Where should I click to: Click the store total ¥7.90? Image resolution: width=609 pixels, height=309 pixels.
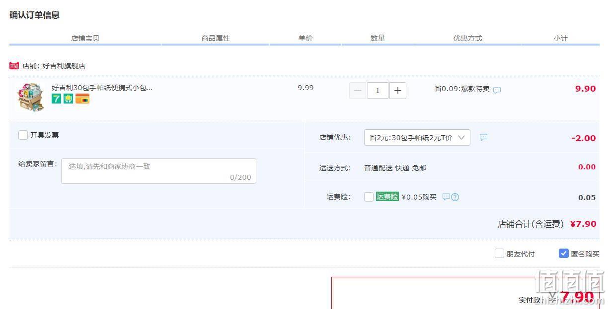pos(583,224)
